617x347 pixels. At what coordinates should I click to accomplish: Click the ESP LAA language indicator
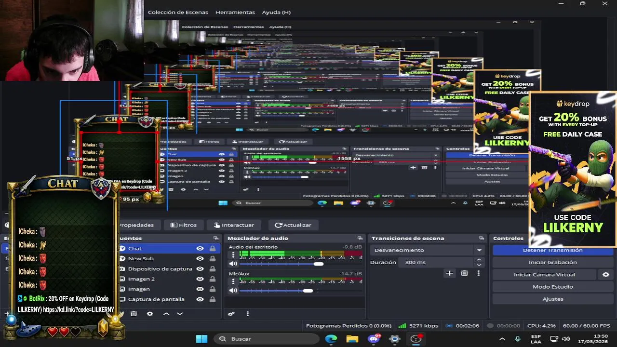point(536,339)
